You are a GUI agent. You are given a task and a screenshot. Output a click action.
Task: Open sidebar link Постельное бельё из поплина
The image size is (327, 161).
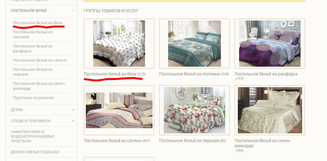pyautogui.click(x=33, y=34)
